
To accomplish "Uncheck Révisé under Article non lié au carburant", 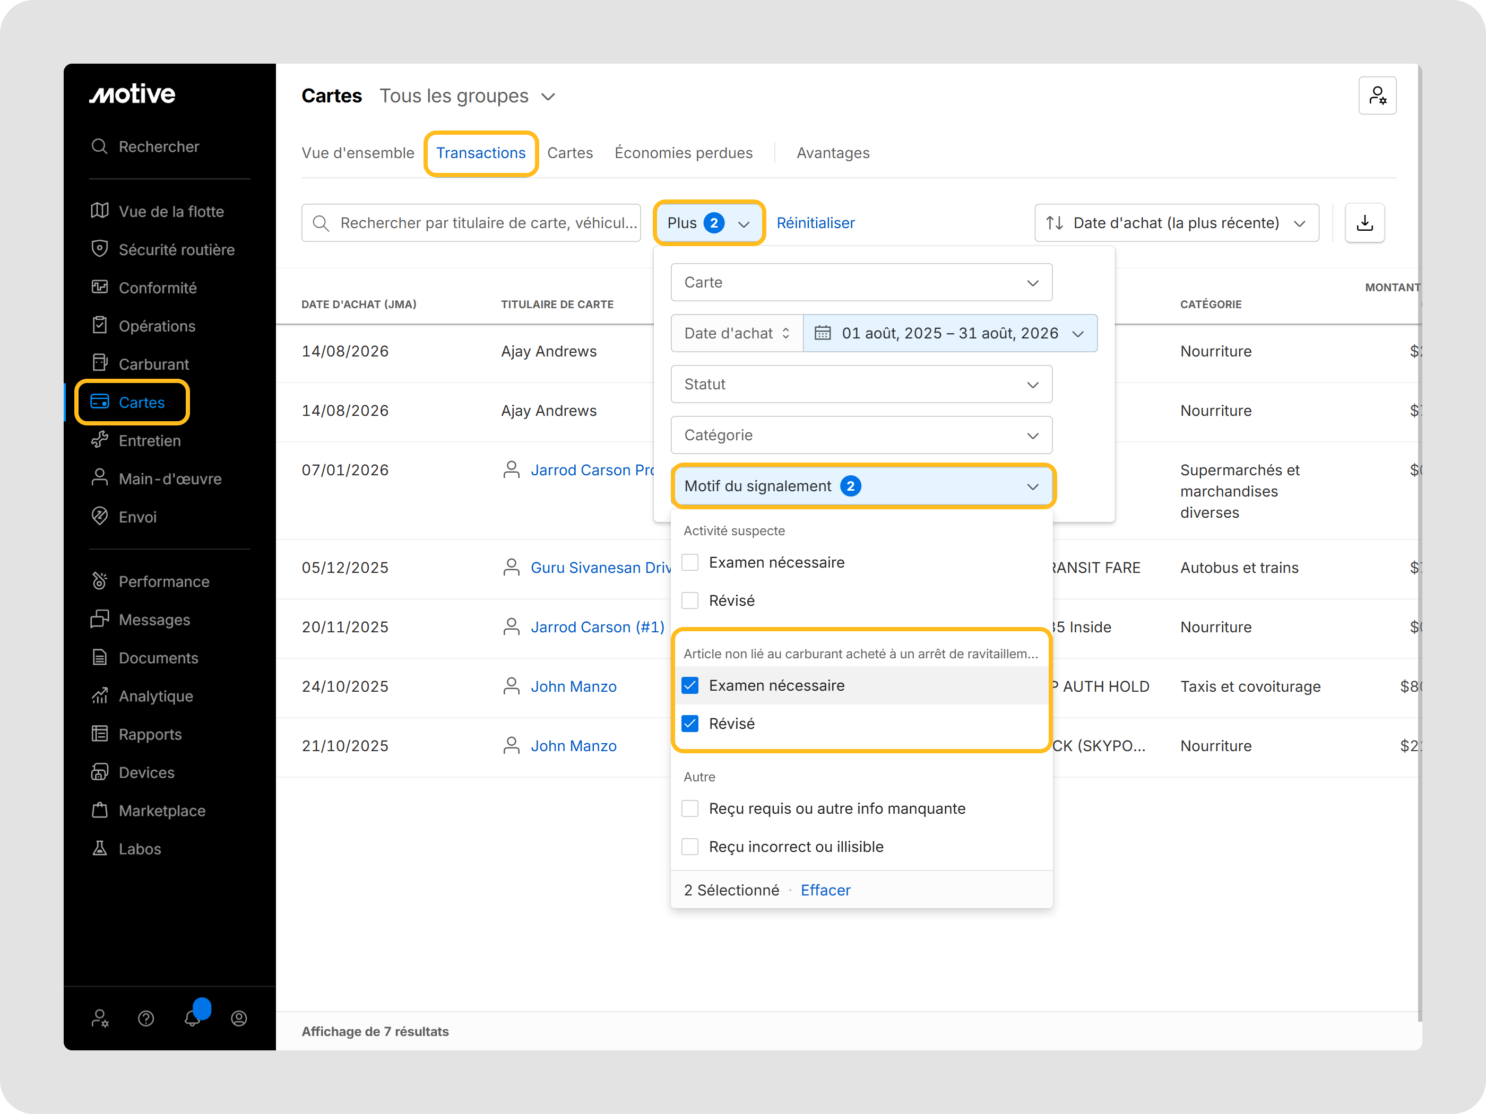I will point(690,723).
